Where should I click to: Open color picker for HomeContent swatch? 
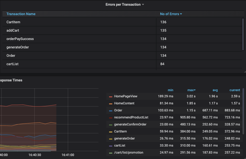(x=111, y=104)
